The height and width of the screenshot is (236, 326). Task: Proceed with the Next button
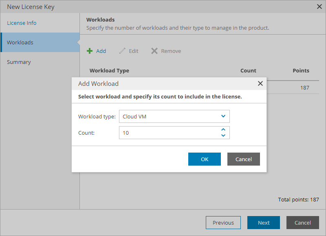click(264, 223)
